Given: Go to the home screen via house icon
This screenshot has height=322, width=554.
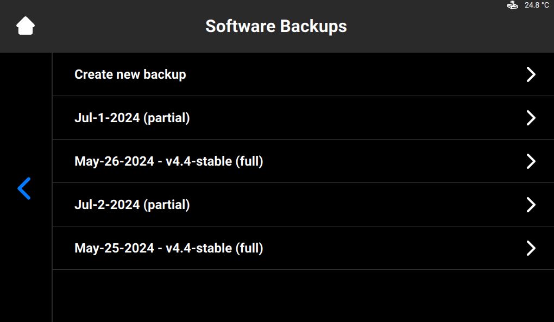Looking at the screenshot, I should tap(26, 26).
